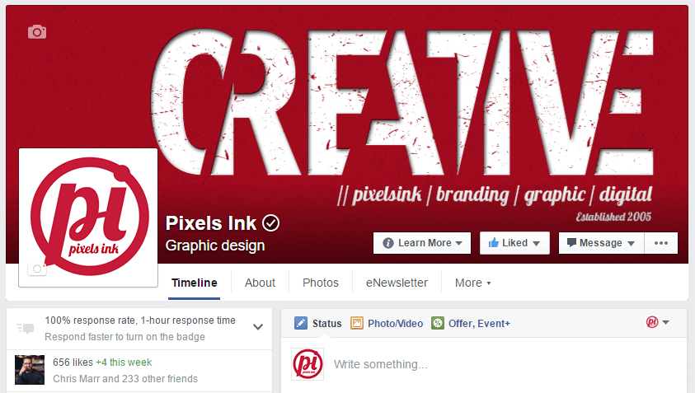The image size is (695, 393).
Task: Expand the More tab menu
Action: 473,283
